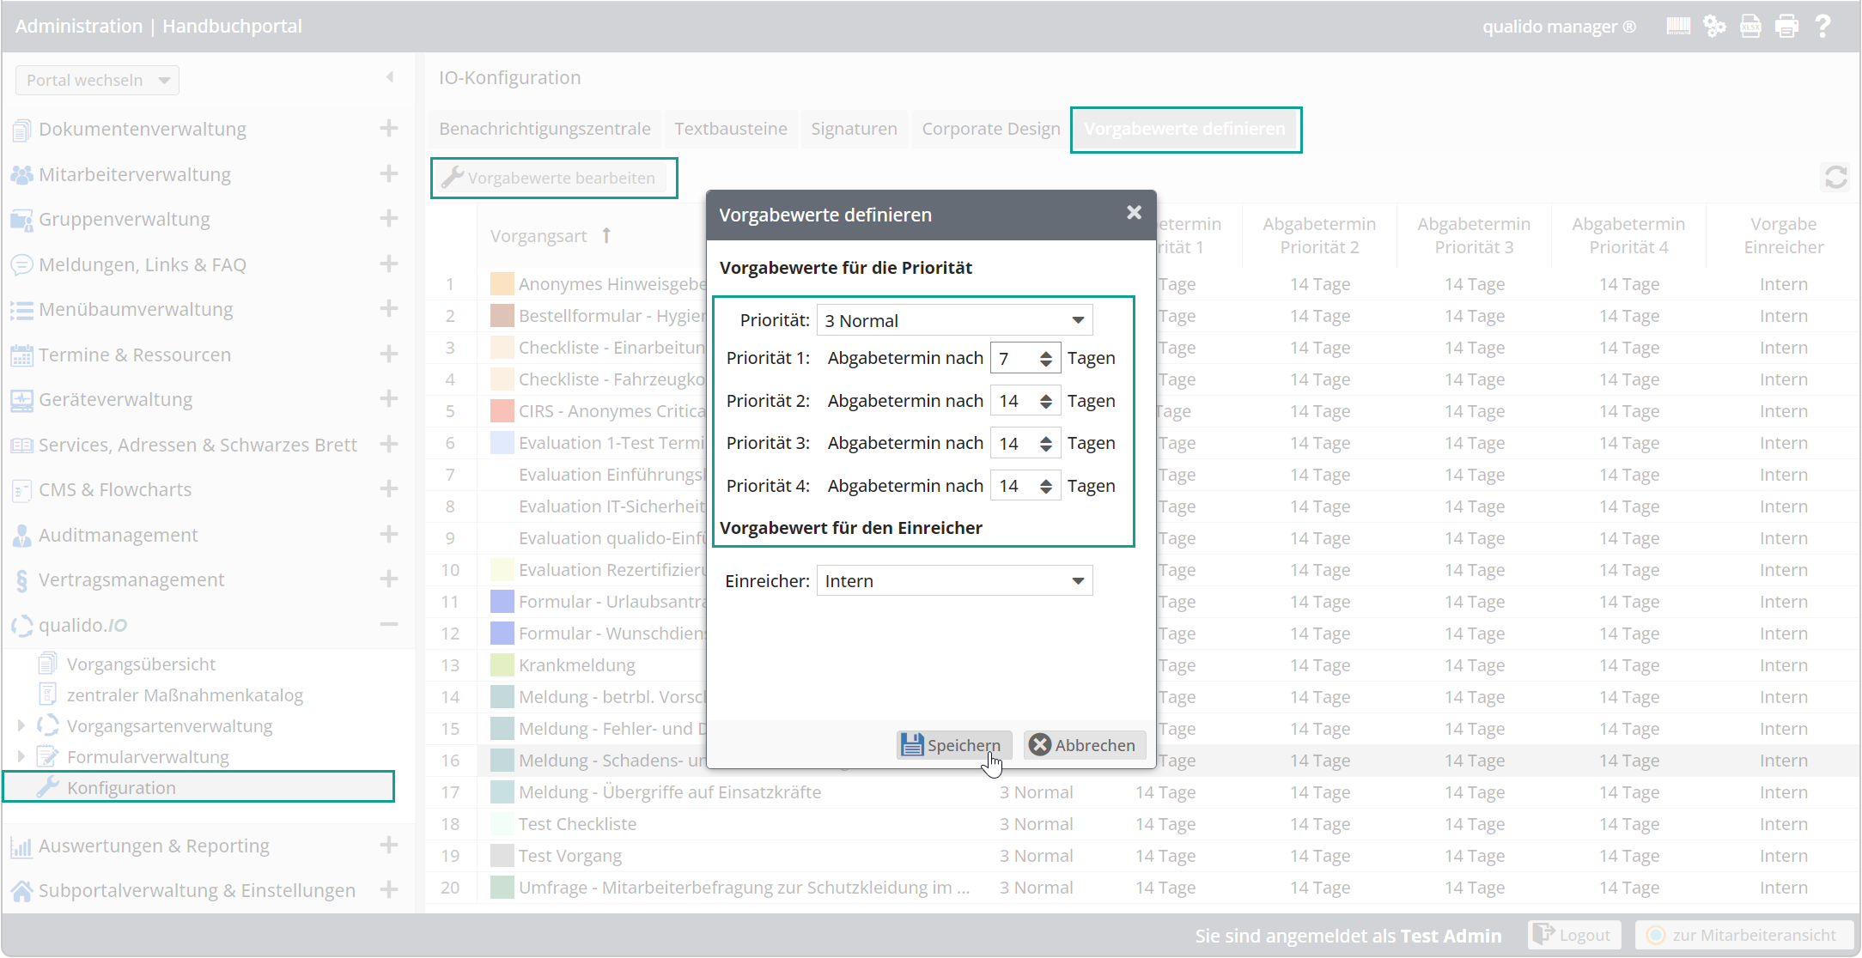Image resolution: width=1862 pixels, height=958 pixels.
Task: Collapse the sidebar with the arrow icon
Action: click(390, 77)
